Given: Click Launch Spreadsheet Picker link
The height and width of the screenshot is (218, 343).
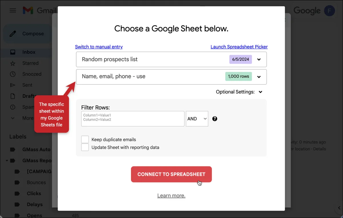Looking at the screenshot, I should coord(239,47).
